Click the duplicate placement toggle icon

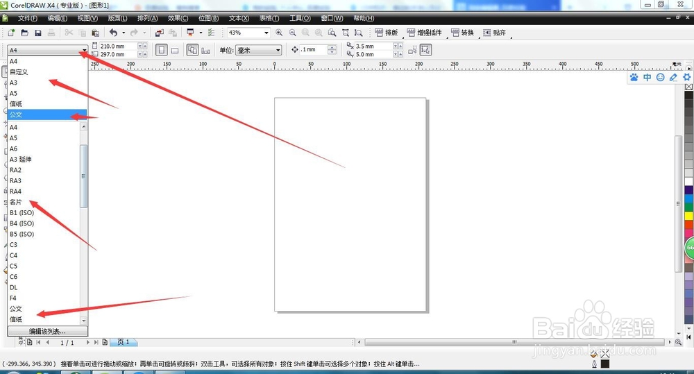point(412,51)
